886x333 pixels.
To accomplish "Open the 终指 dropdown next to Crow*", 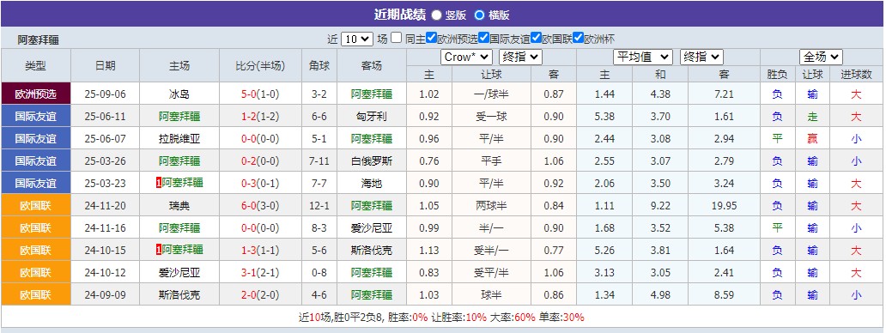I will point(520,57).
